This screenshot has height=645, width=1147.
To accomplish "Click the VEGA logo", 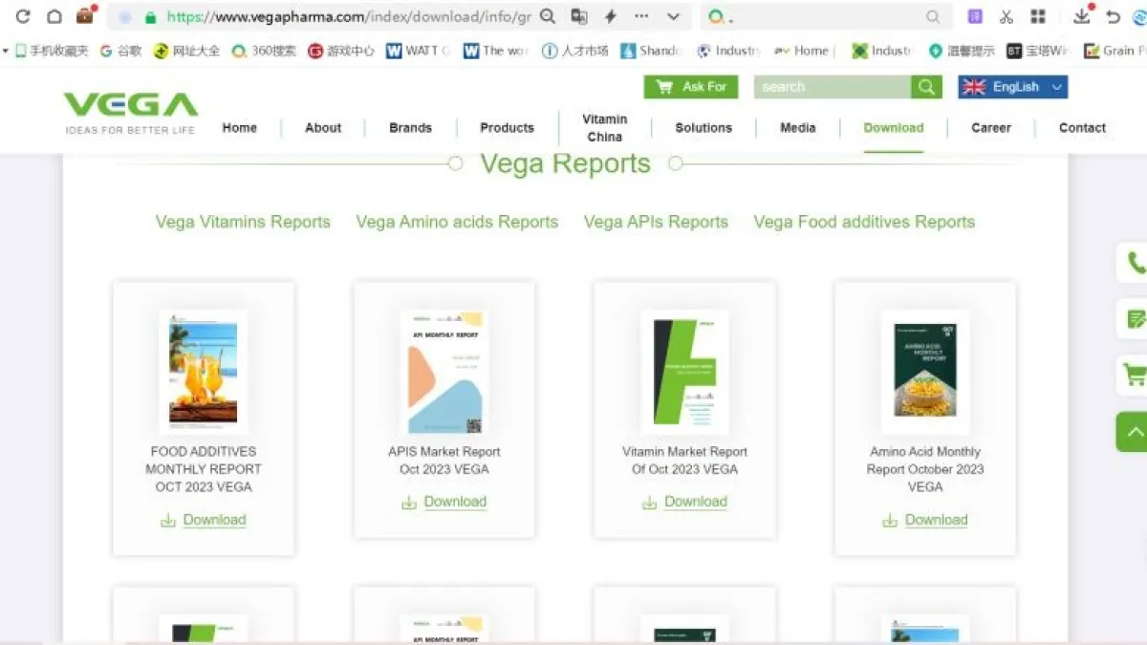I will (x=130, y=112).
